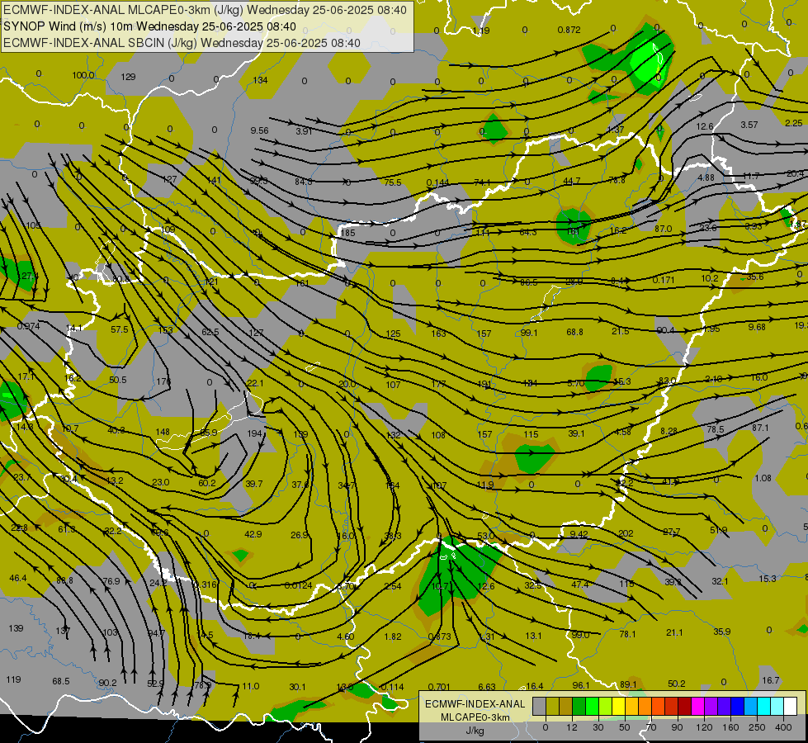The image size is (808, 743).
Task: Select the map value '0.0124'
Action: point(298,585)
